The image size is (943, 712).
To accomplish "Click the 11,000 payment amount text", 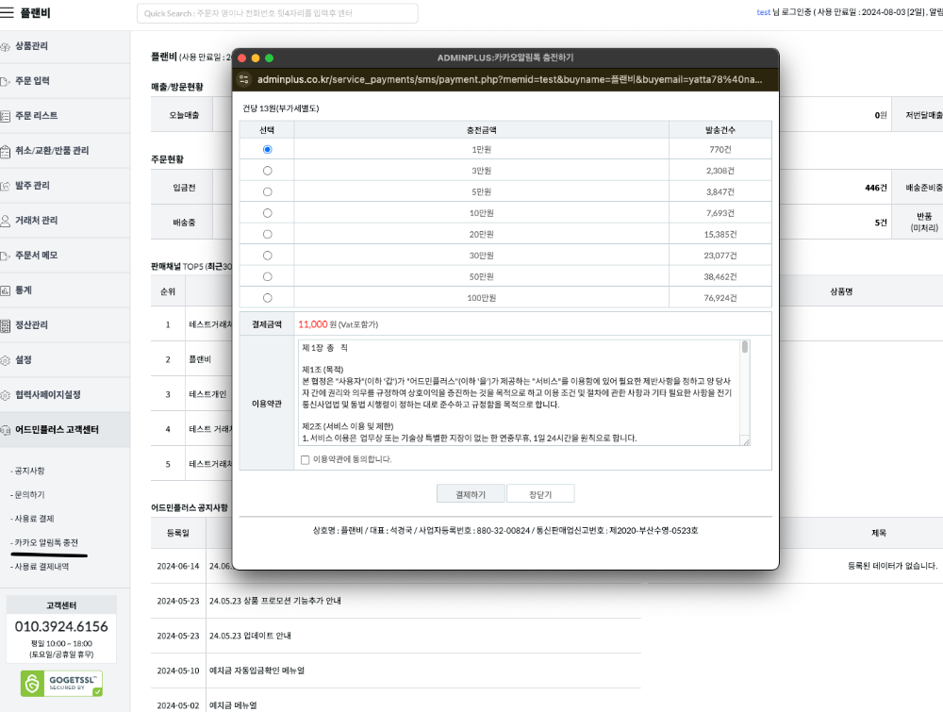I will 313,324.
